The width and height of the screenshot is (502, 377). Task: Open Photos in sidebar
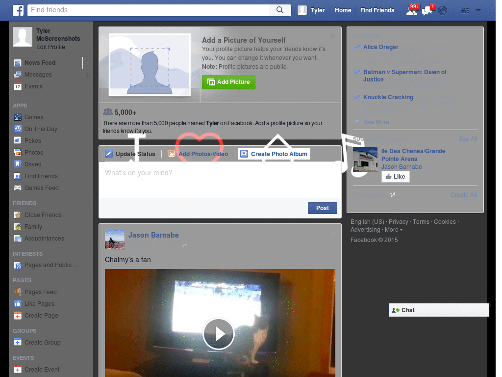pos(34,153)
